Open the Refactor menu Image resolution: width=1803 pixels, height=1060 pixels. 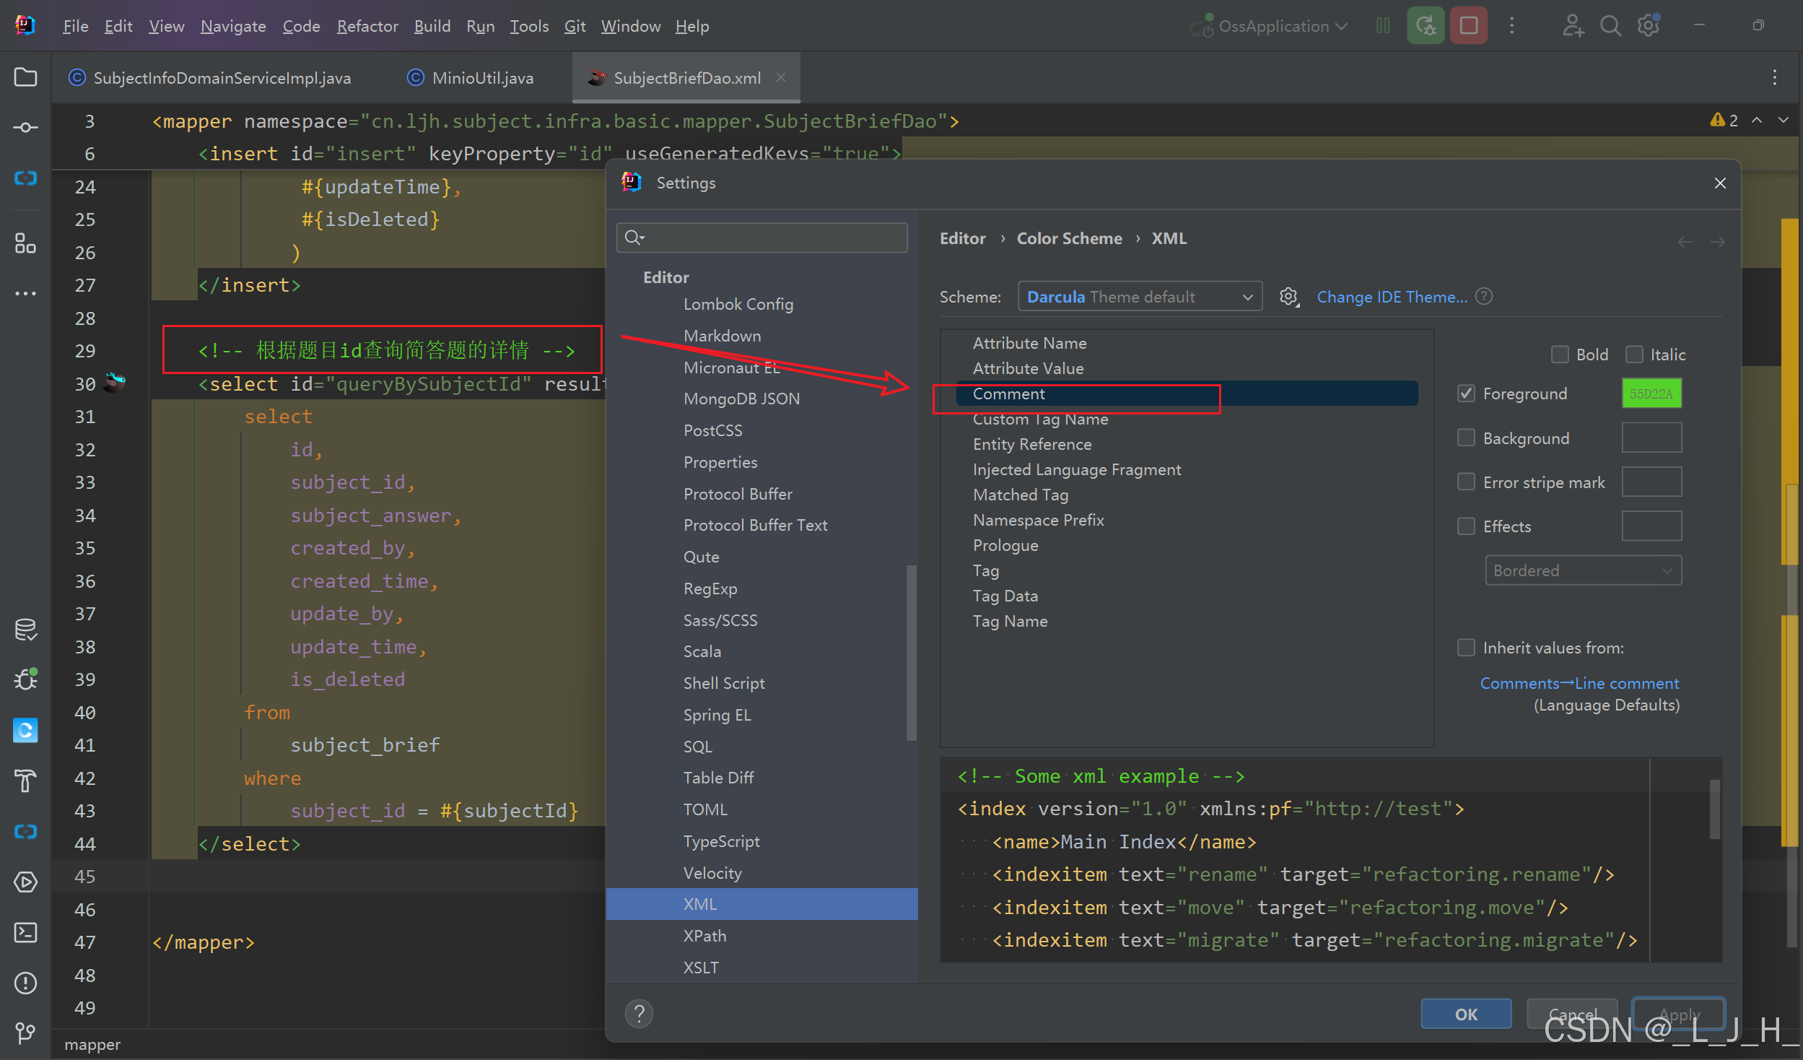click(367, 26)
